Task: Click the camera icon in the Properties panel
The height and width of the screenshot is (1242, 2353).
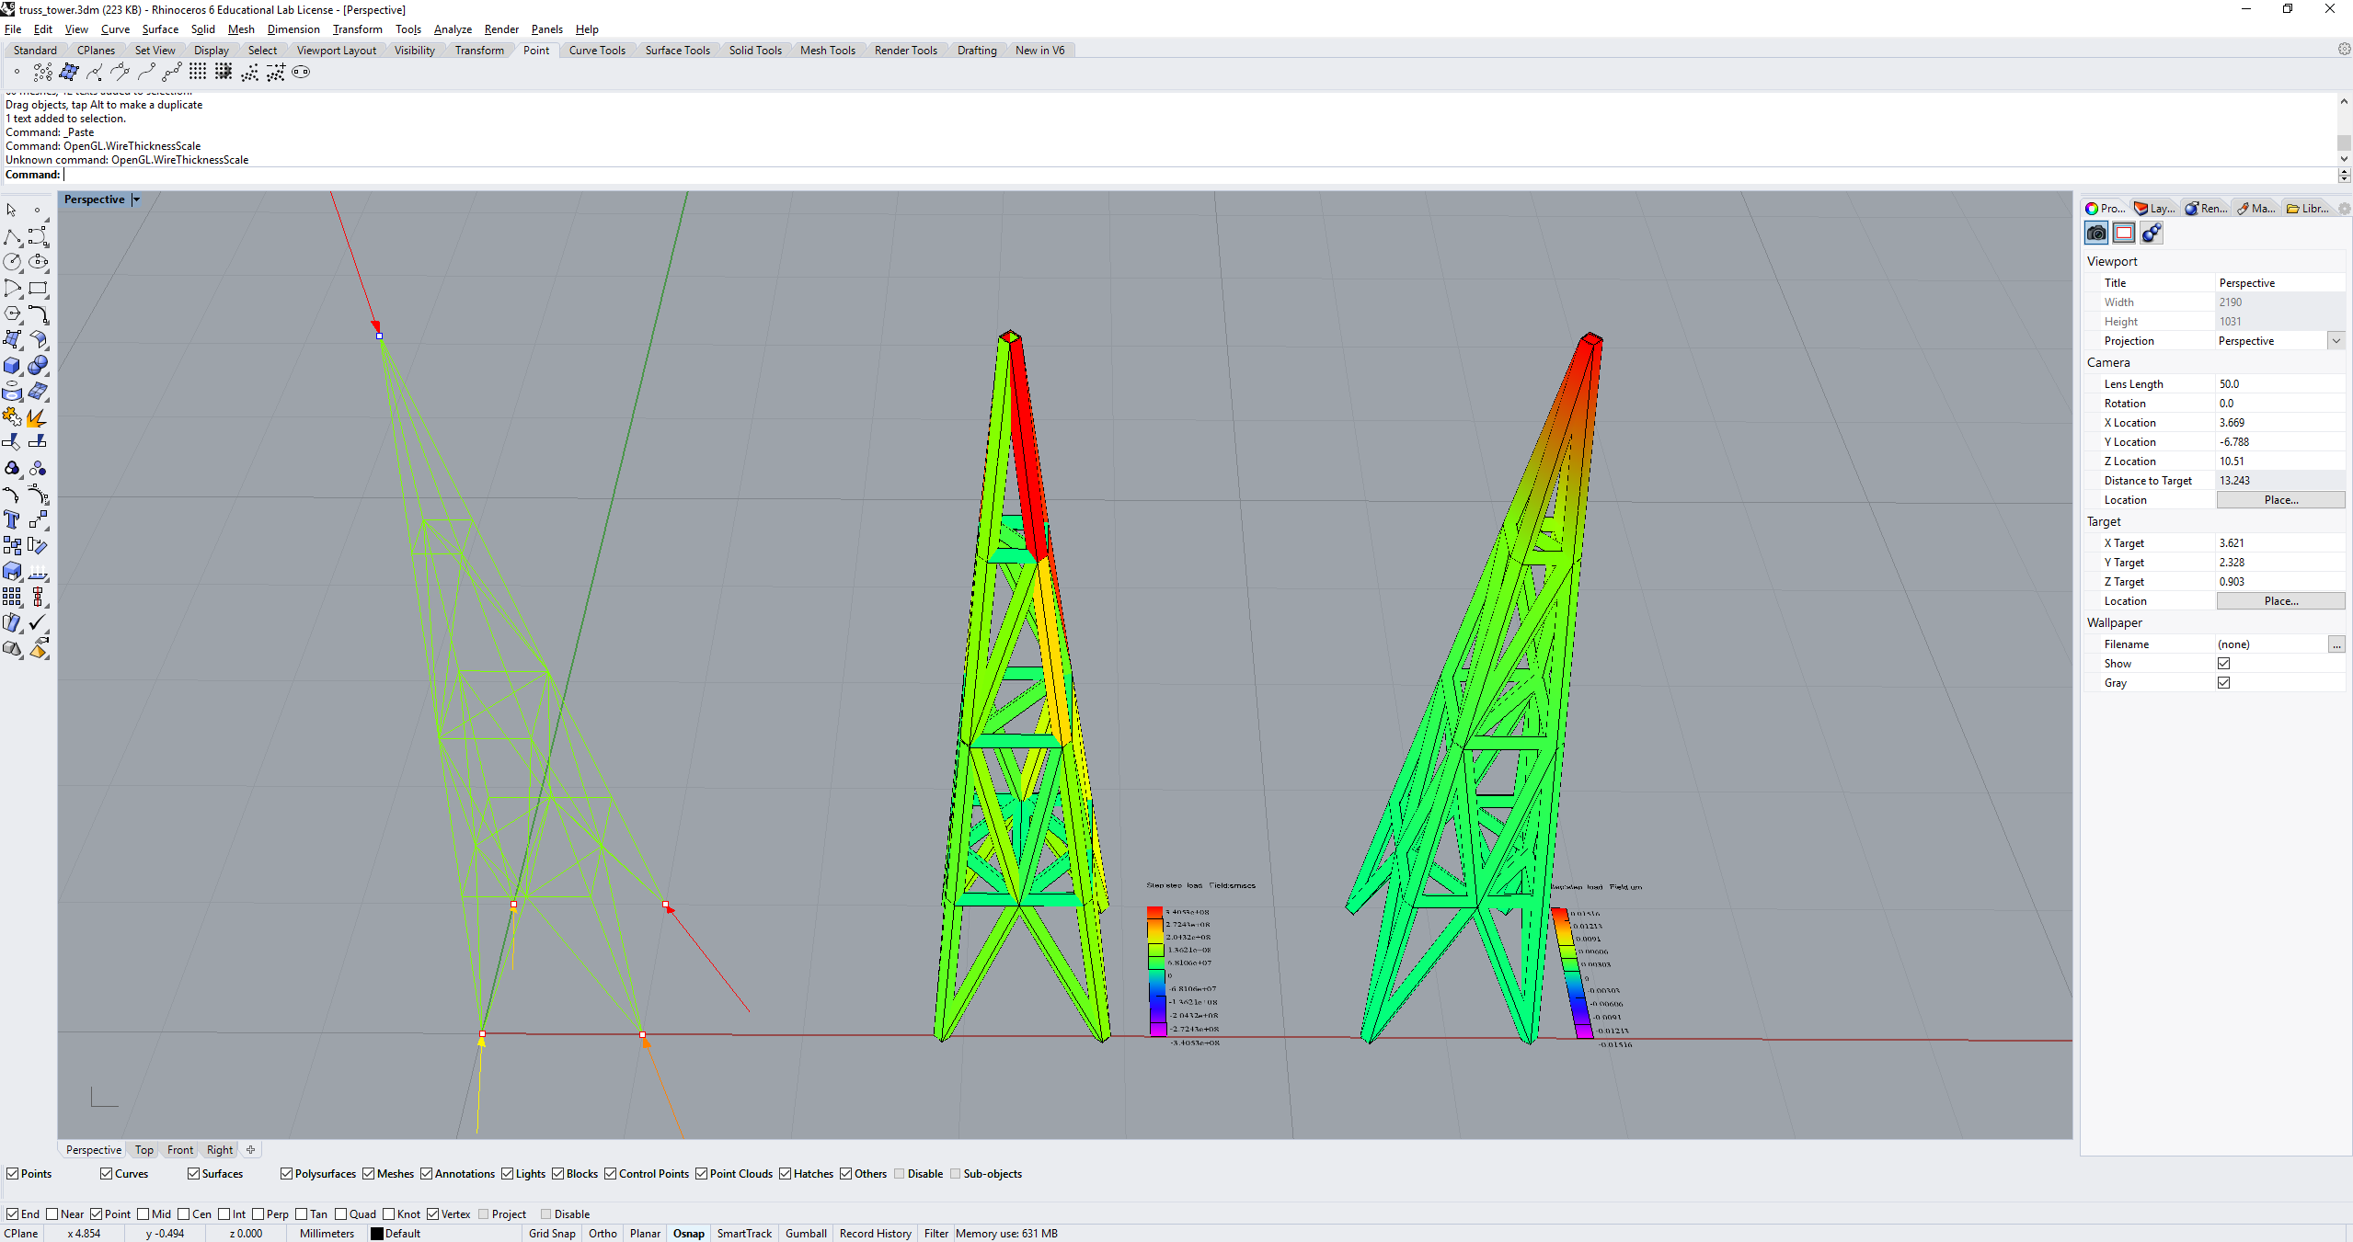Action: 2096,233
